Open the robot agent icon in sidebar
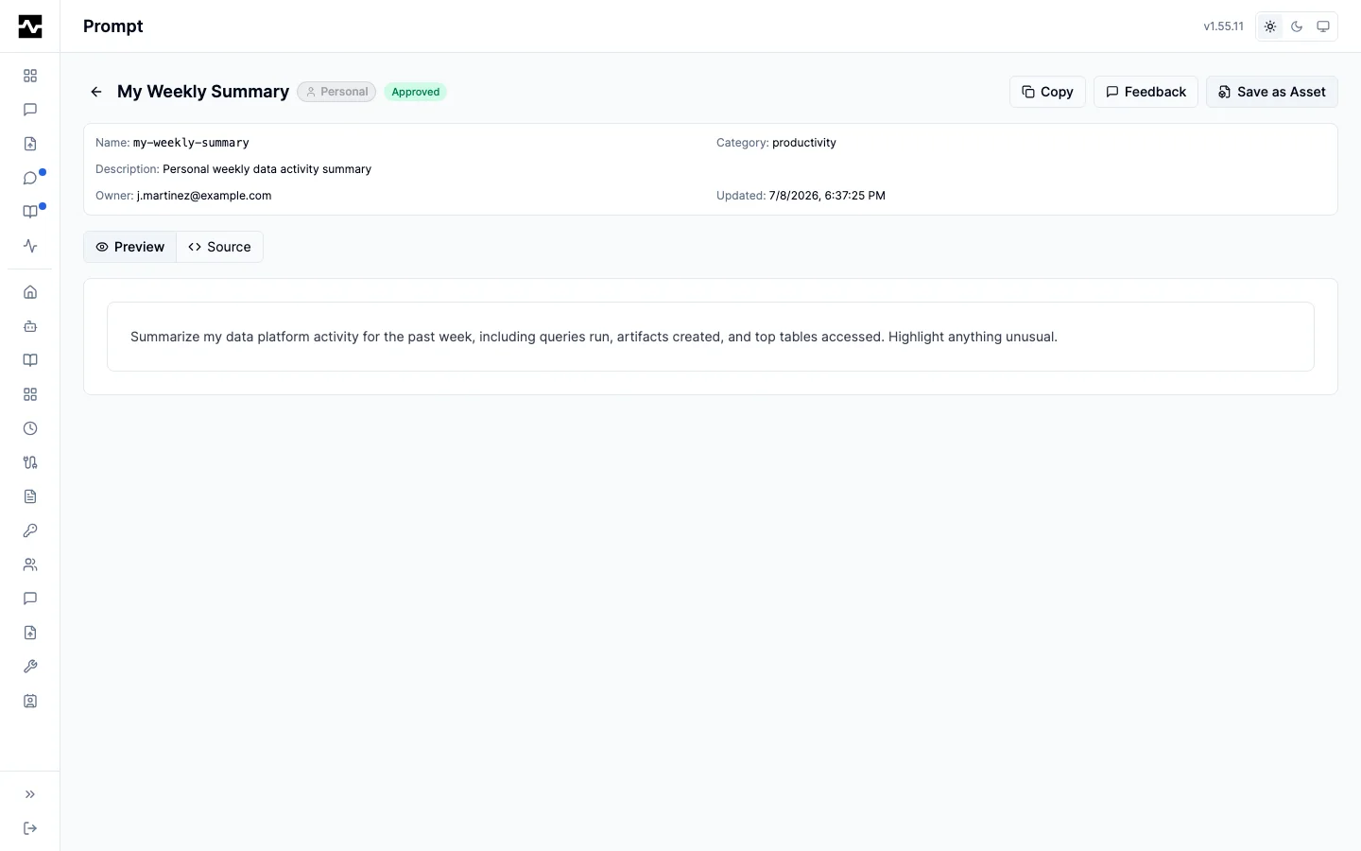Image resolution: width=1361 pixels, height=851 pixels. [30, 326]
